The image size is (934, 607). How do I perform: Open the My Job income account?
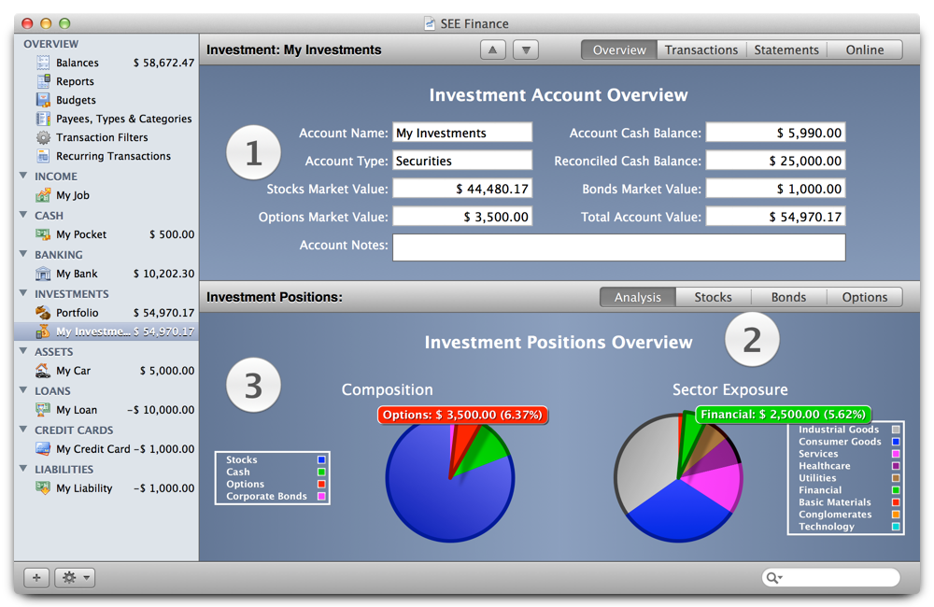(x=43, y=195)
